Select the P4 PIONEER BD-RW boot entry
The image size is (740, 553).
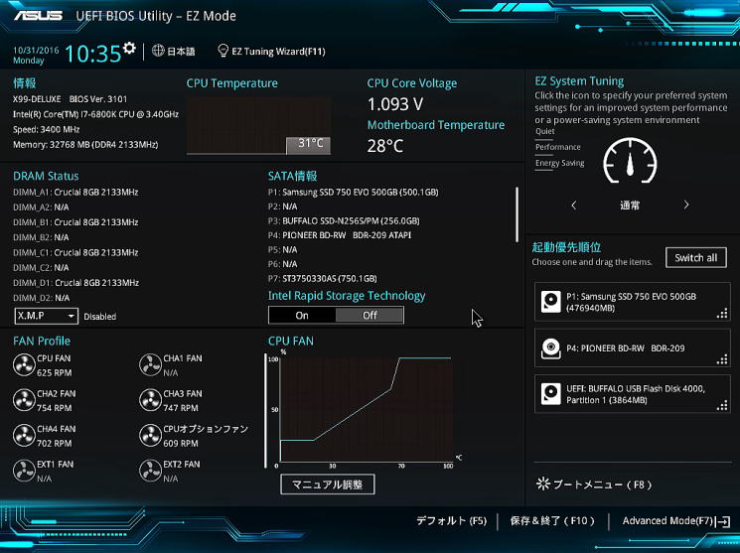tap(633, 348)
